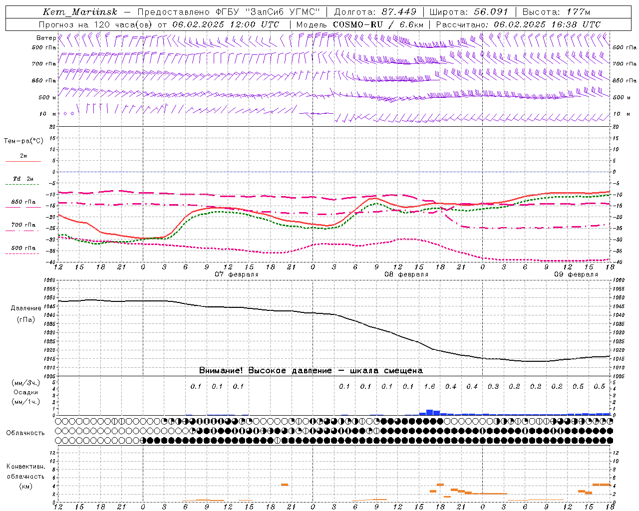Click "Прогноз на 120 часа(ов)" text

click(96, 24)
